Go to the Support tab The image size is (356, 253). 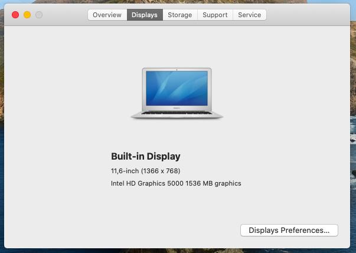click(215, 15)
